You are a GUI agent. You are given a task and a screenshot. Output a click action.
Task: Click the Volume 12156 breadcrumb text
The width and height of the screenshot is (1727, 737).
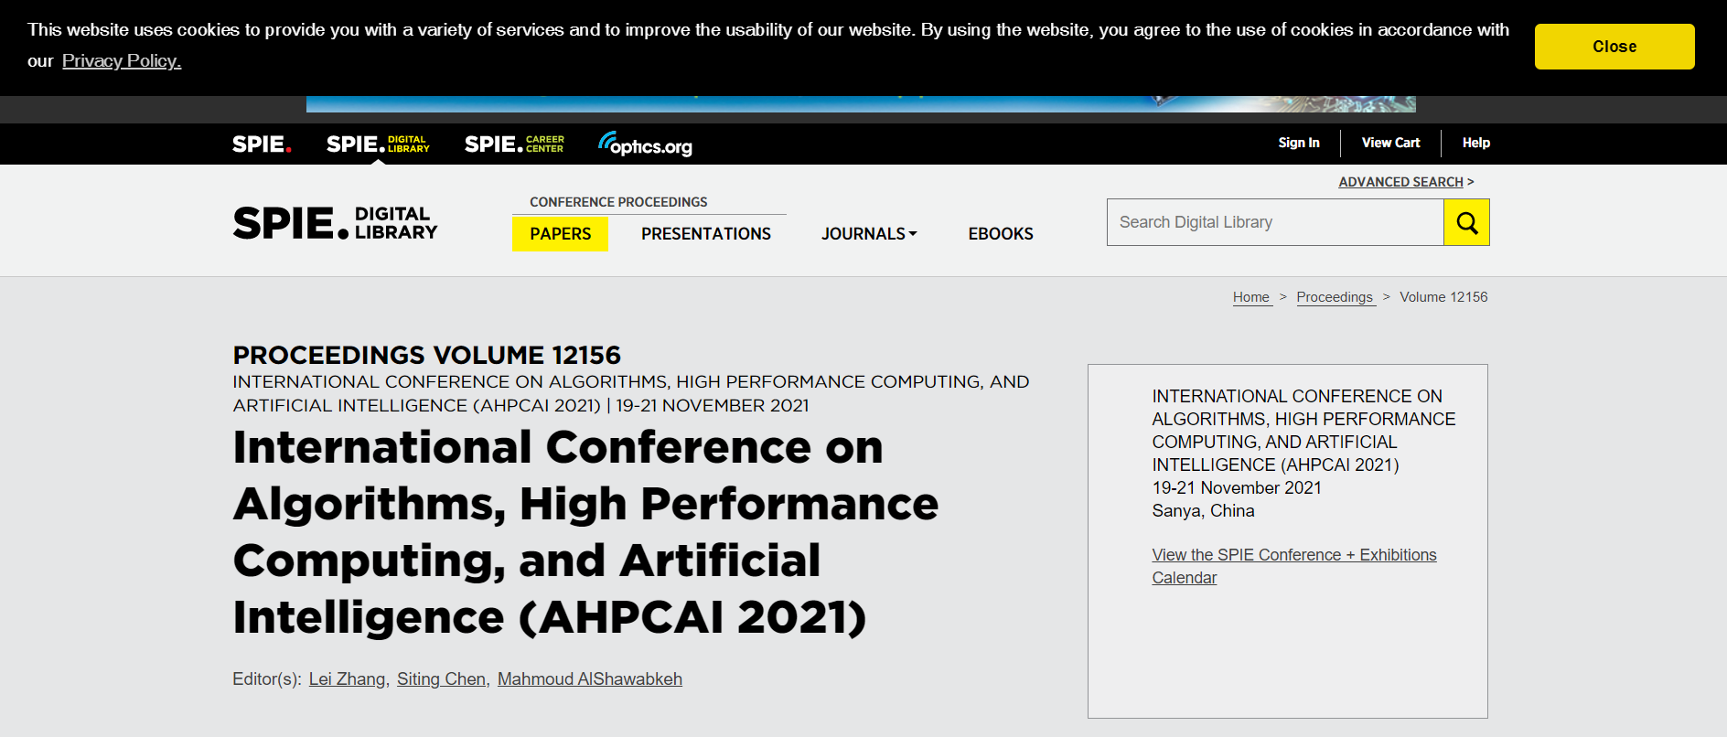pos(1443,297)
